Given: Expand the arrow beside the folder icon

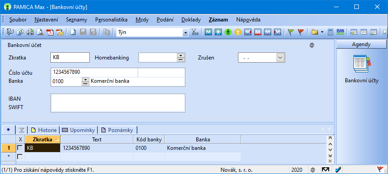Looking at the screenshot, I should click(x=322, y=32).
